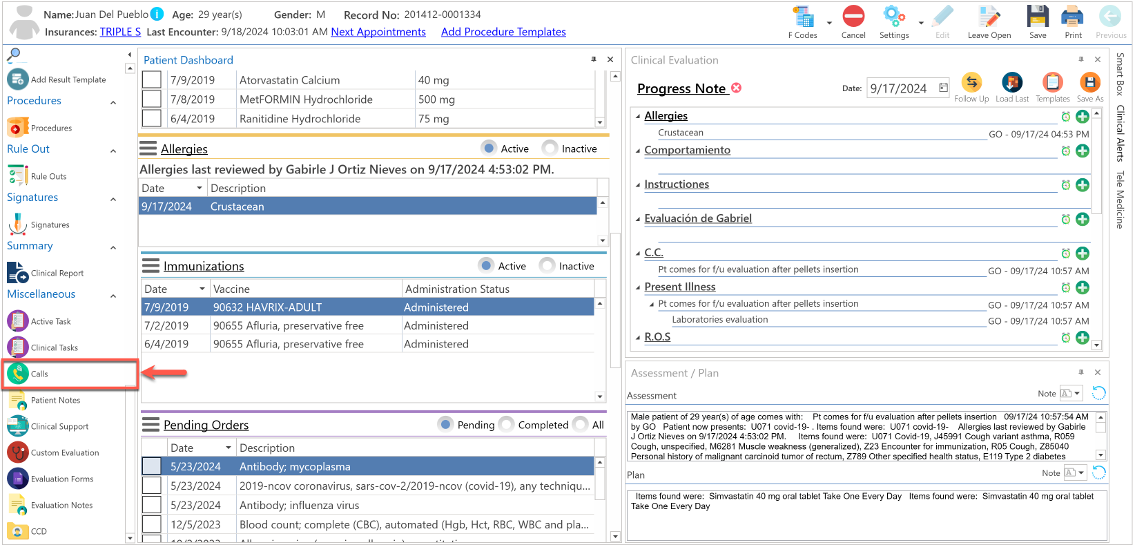Click the Progress Note heading link
The image size is (1135, 545).
tap(681, 88)
